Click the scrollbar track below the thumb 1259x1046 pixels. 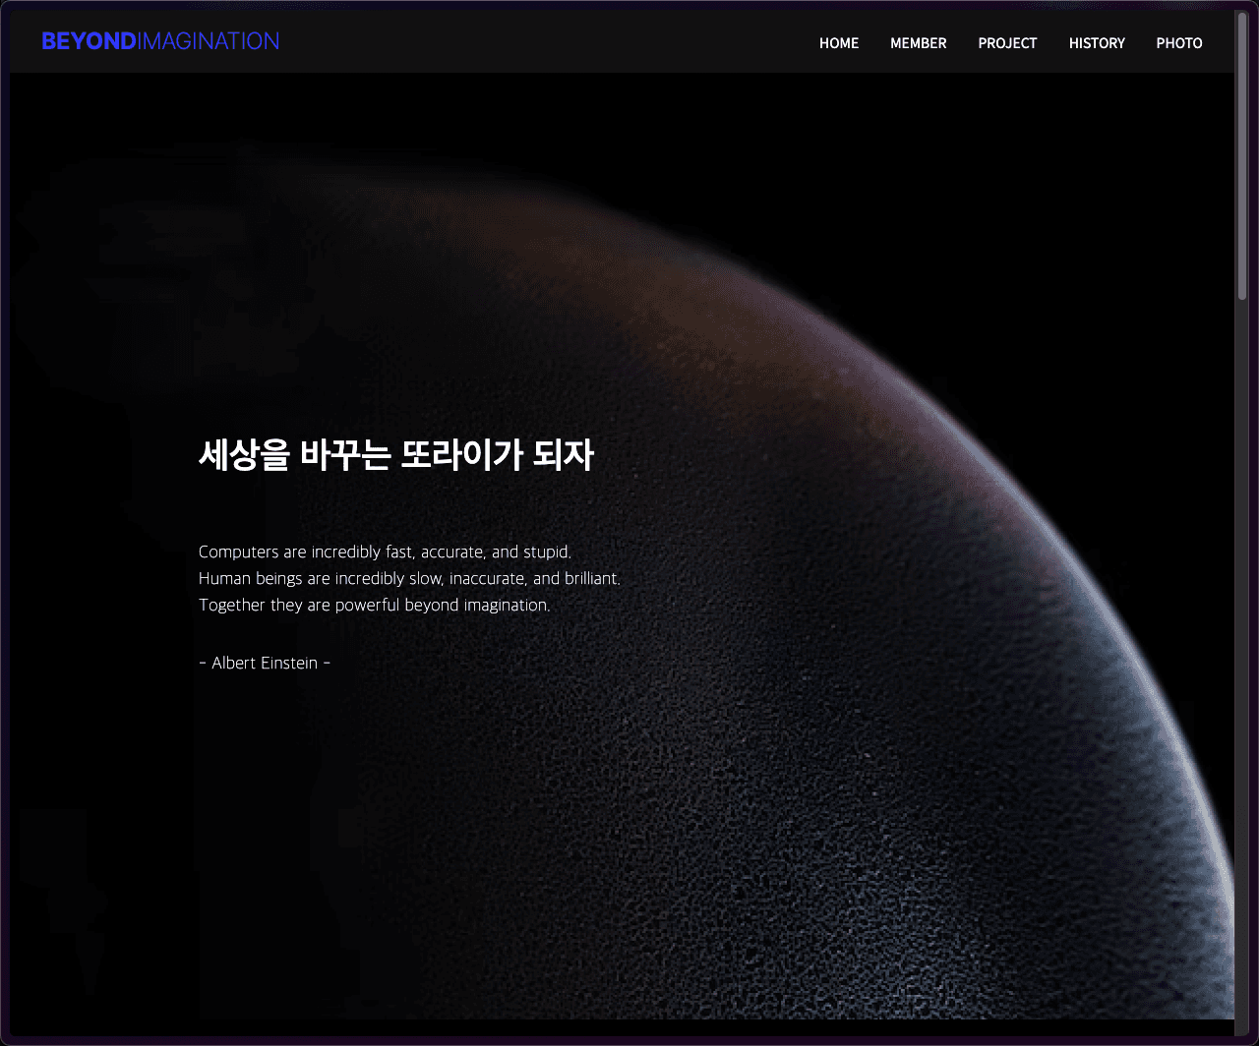tap(1241, 688)
